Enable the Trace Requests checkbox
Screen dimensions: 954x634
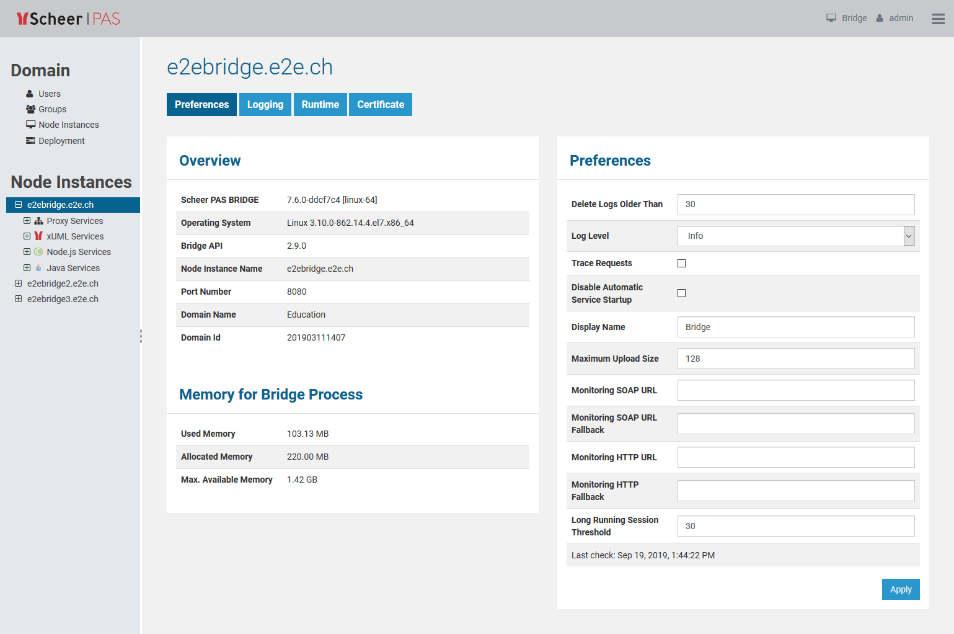(681, 263)
